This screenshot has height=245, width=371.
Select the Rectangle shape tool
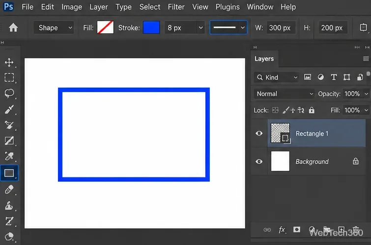(x=9, y=173)
